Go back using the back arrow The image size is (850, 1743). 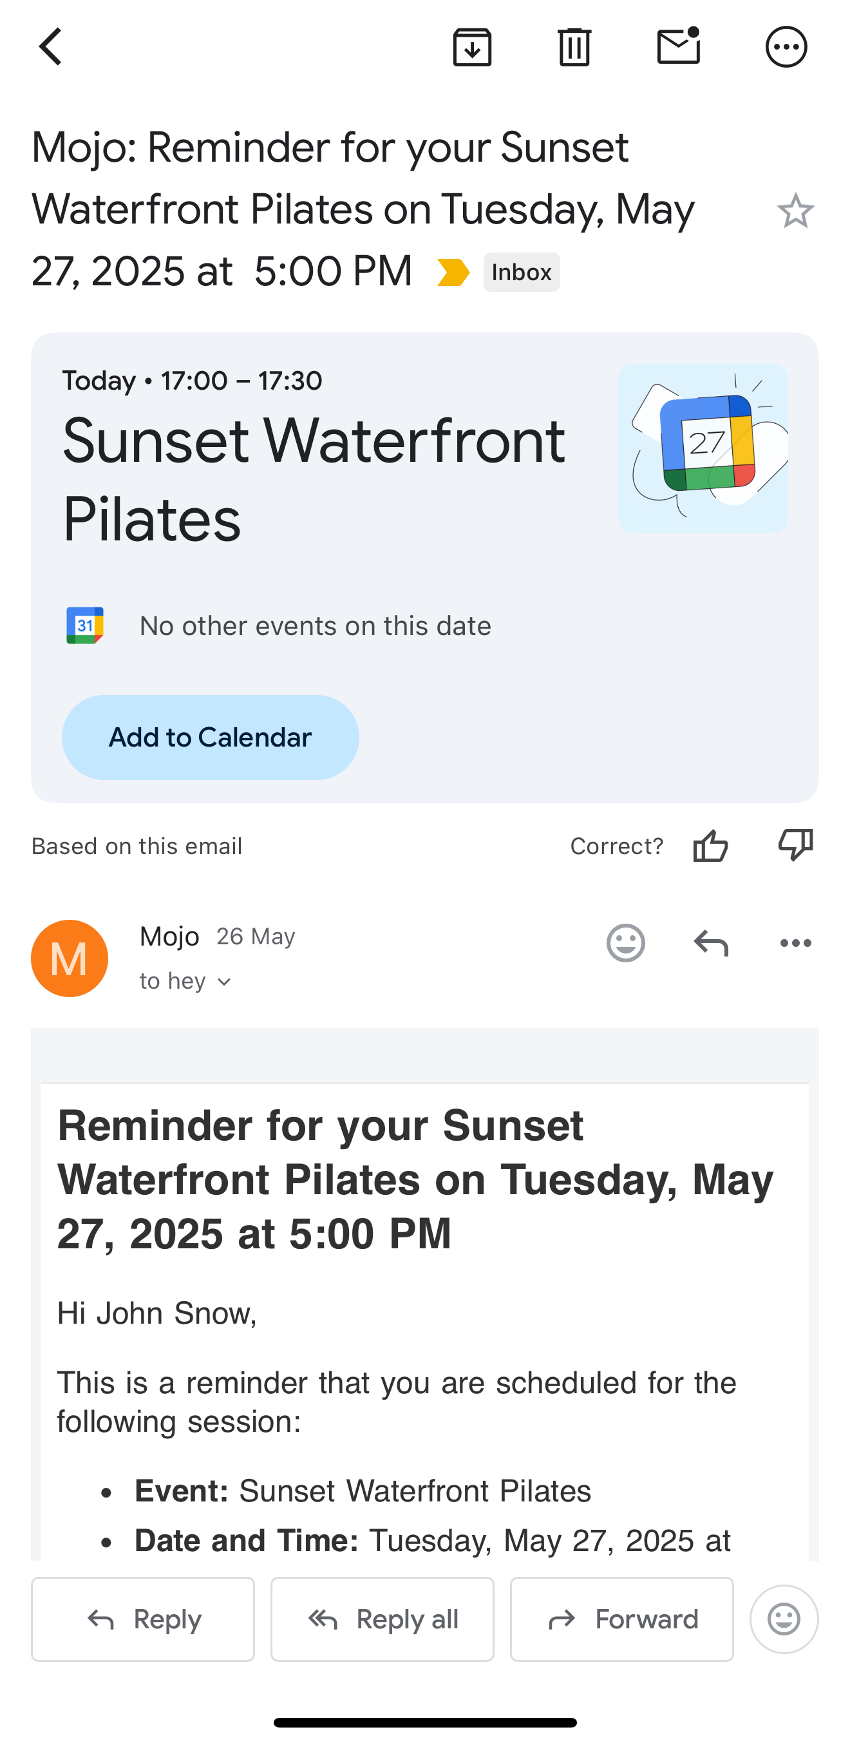pos(51,48)
